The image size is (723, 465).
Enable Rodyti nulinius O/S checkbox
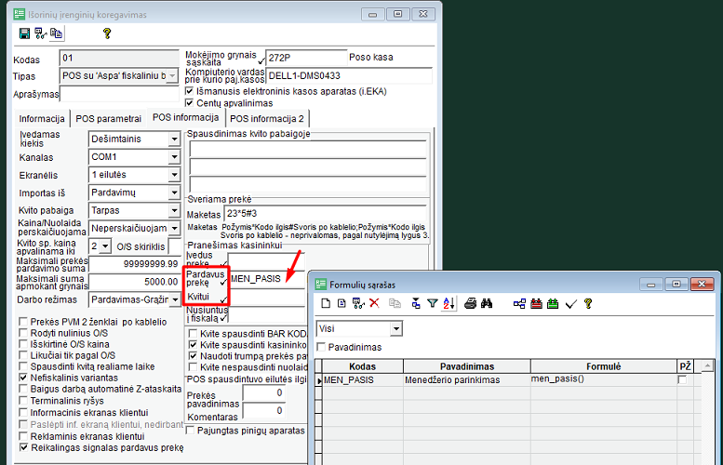click(23, 332)
